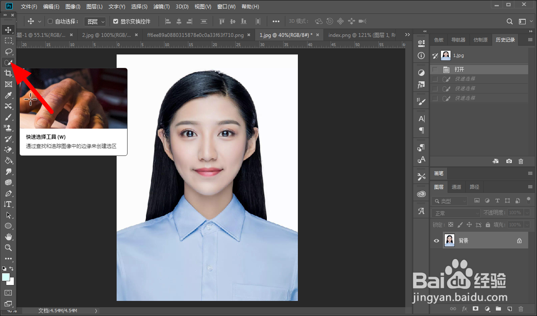This screenshot has height=316, width=537.
Task: Select the Horizontal Type tool
Action: (x=8, y=204)
